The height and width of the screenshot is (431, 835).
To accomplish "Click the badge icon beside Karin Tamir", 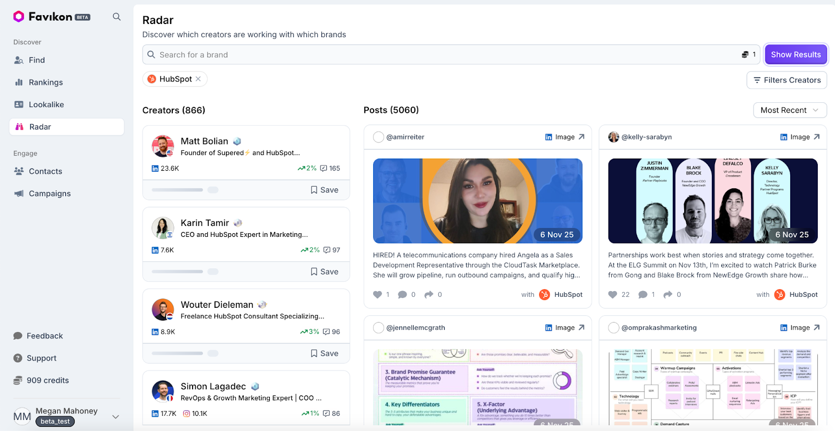I will [x=238, y=223].
